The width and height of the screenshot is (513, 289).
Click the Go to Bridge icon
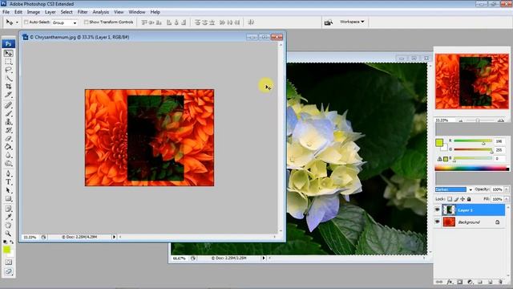[328, 22]
